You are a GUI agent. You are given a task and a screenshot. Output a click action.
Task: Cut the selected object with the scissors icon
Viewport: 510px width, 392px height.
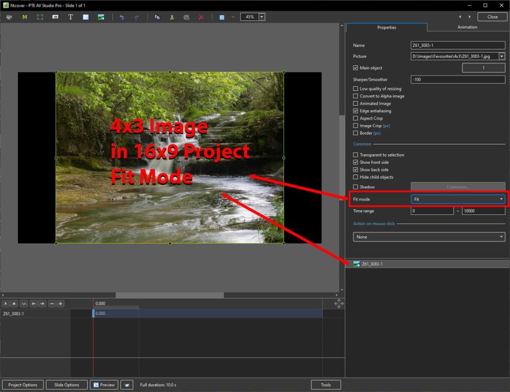coord(172,17)
